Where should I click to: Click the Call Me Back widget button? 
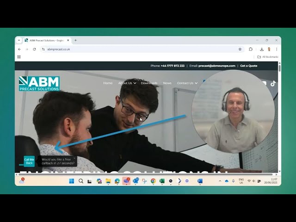(29, 161)
